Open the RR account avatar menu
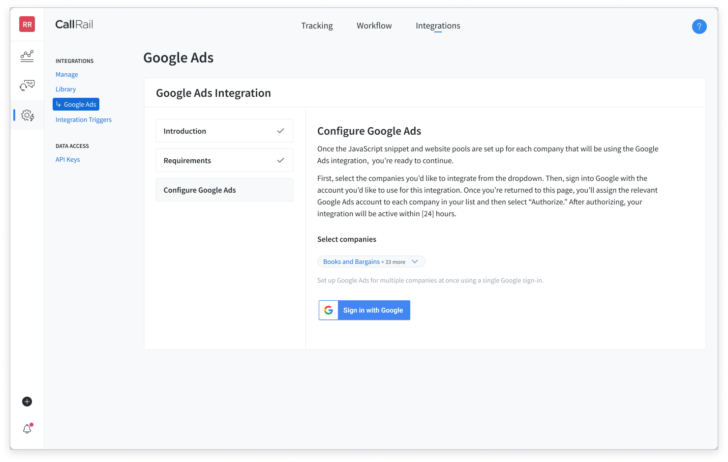Image resolution: width=728 pixels, height=462 pixels. click(27, 24)
